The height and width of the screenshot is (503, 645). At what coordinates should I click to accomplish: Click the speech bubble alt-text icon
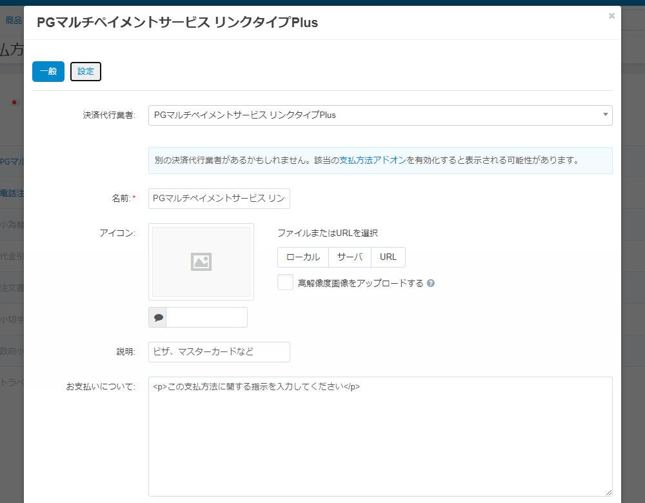157,317
